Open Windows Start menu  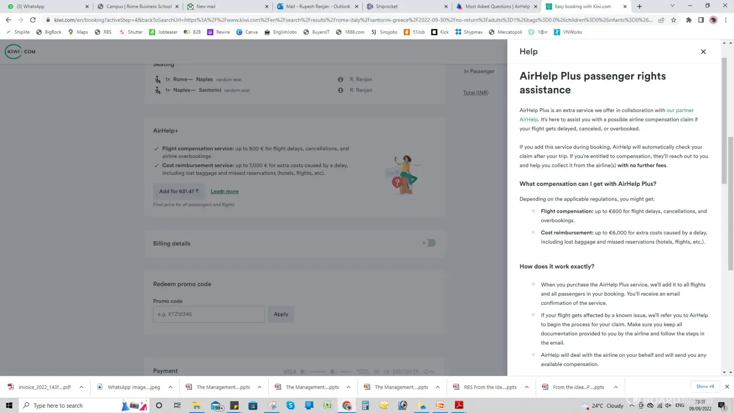[9, 406]
